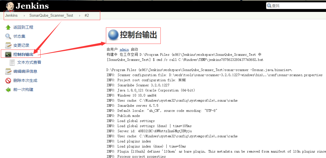The width and height of the screenshot is (326, 158).
Task: Open 变更记录 sidebar link
Action: coord(21,45)
